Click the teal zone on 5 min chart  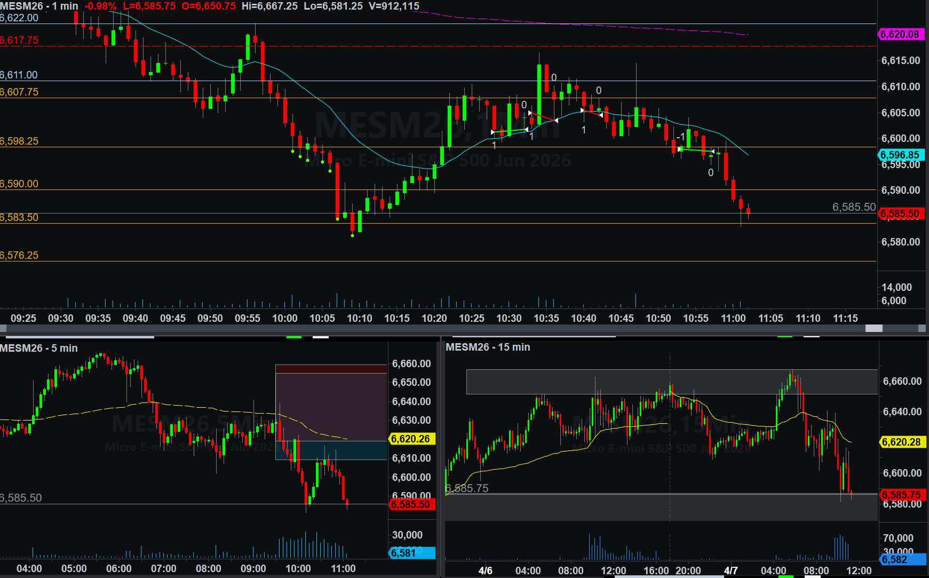pyautogui.click(x=331, y=450)
